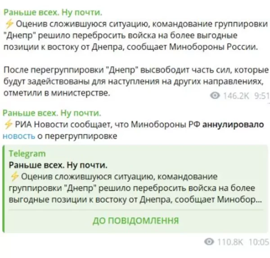270x258 pixels.
Task: Click the lightning bolt emoji before РИА Новости
Action: [8, 124]
